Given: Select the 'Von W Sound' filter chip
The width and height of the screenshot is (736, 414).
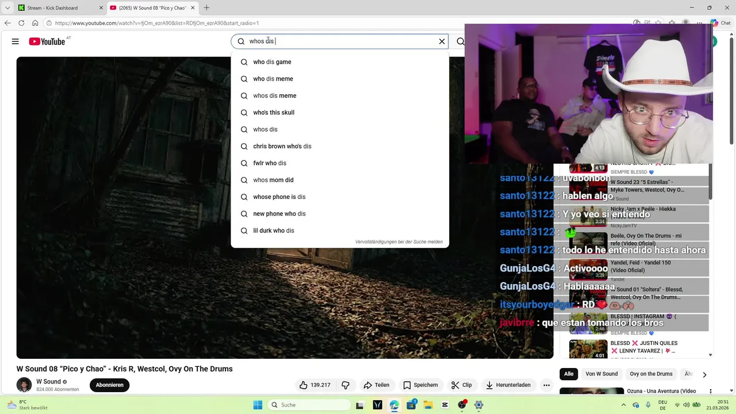Looking at the screenshot, I should point(601,374).
